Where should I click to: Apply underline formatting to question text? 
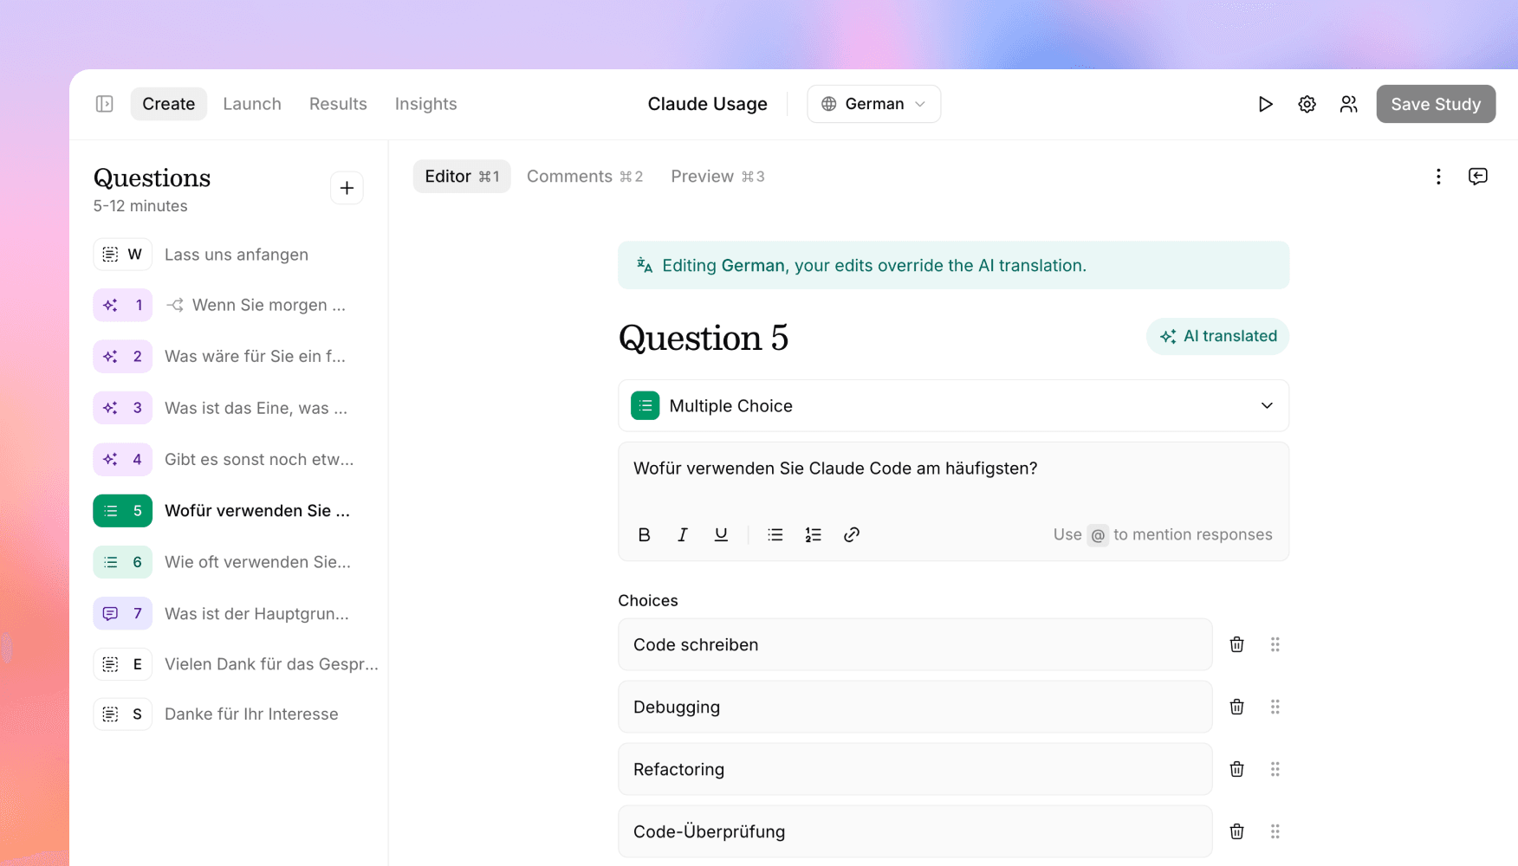pos(720,534)
